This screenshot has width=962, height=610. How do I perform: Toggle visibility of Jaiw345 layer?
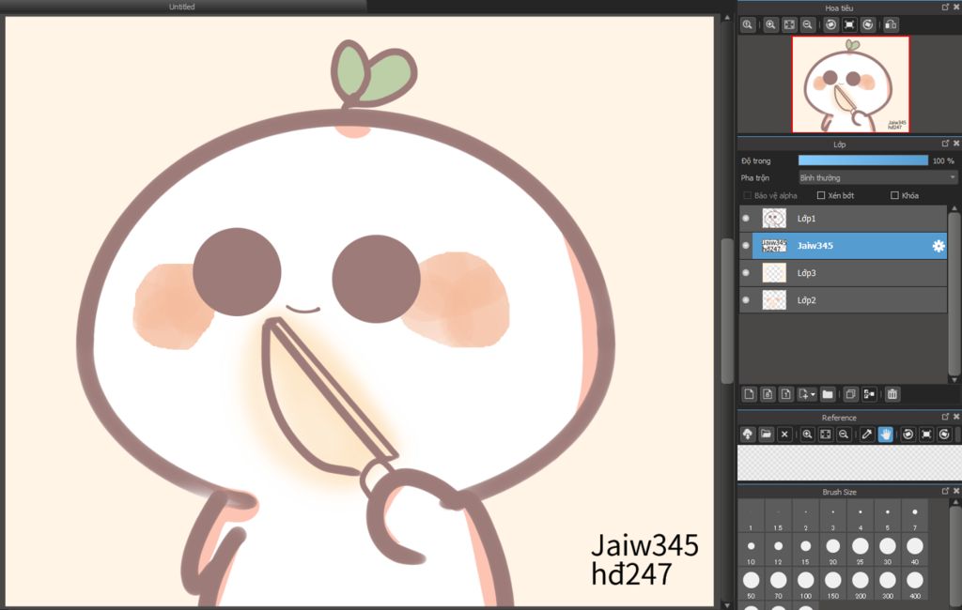click(x=746, y=246)
